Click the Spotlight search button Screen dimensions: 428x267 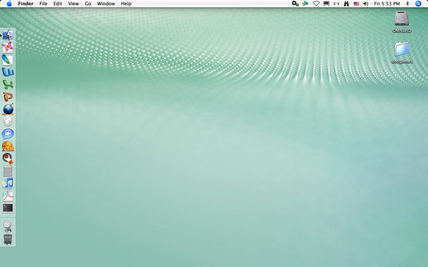[x=418, y=4]
